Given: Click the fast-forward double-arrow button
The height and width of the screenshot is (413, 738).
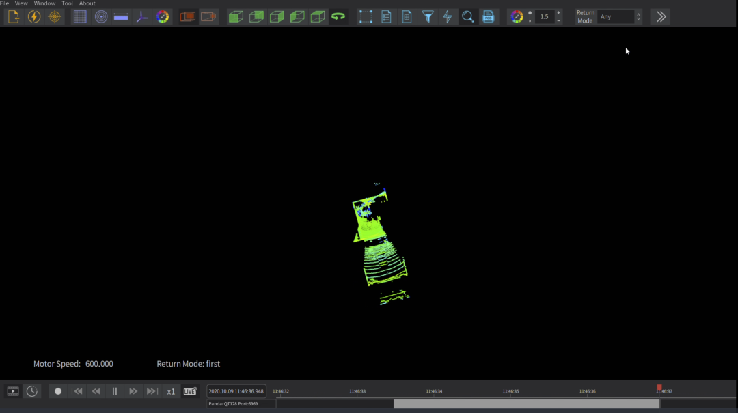Looking at the screenshot, I should coord(133,391).
